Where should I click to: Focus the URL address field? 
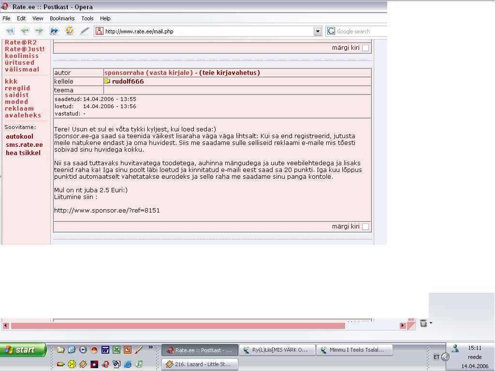(209, 31)
